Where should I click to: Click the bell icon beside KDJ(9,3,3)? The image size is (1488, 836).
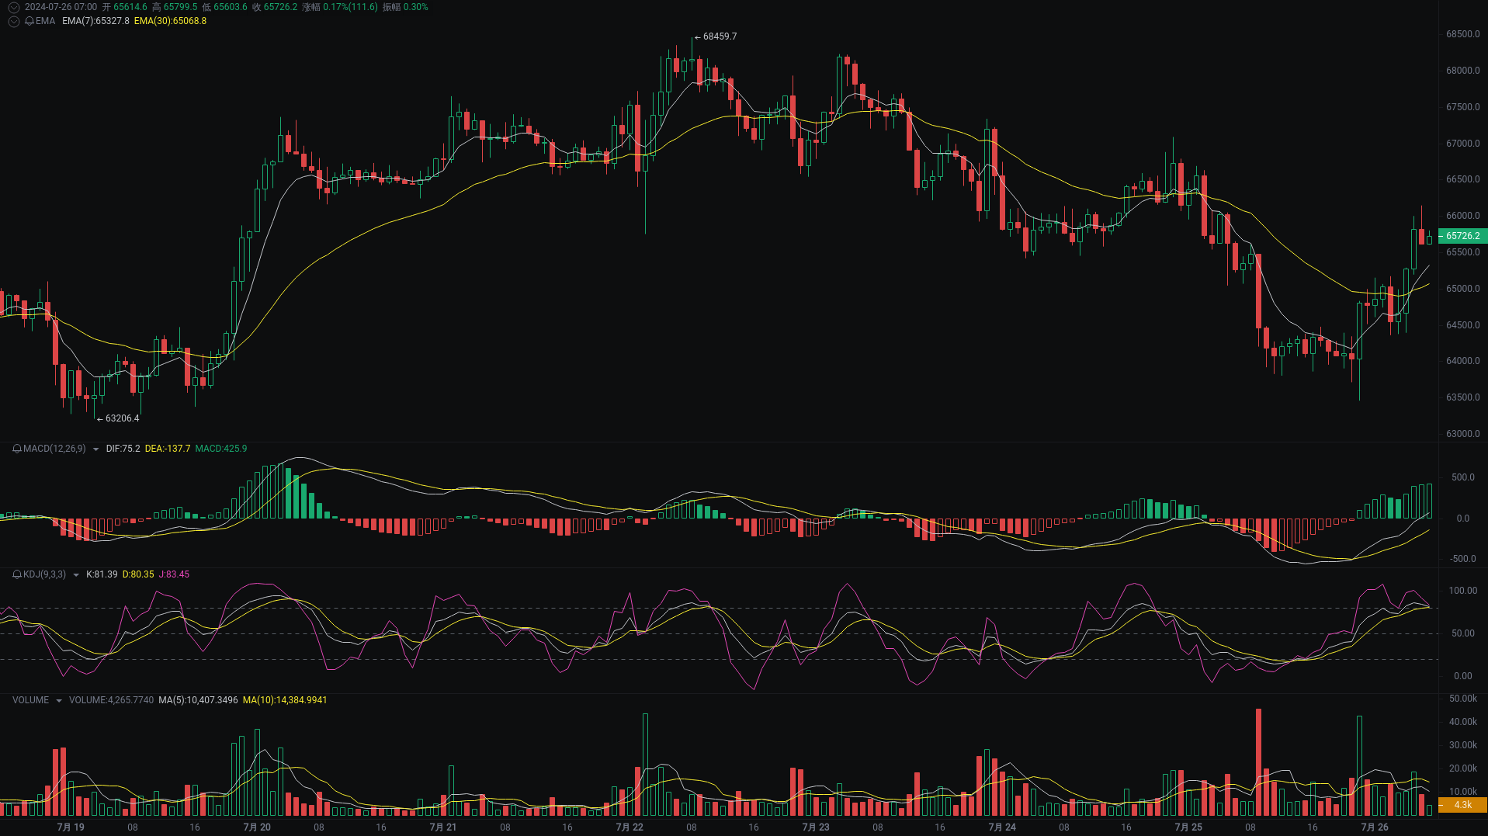[x=17, y=574]
